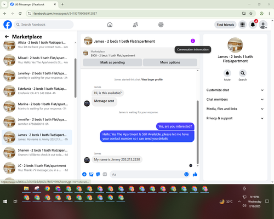Search in conversation using magnifier icon
The width and height of the screenshot is (274, 219).
[x=243, y=73]
